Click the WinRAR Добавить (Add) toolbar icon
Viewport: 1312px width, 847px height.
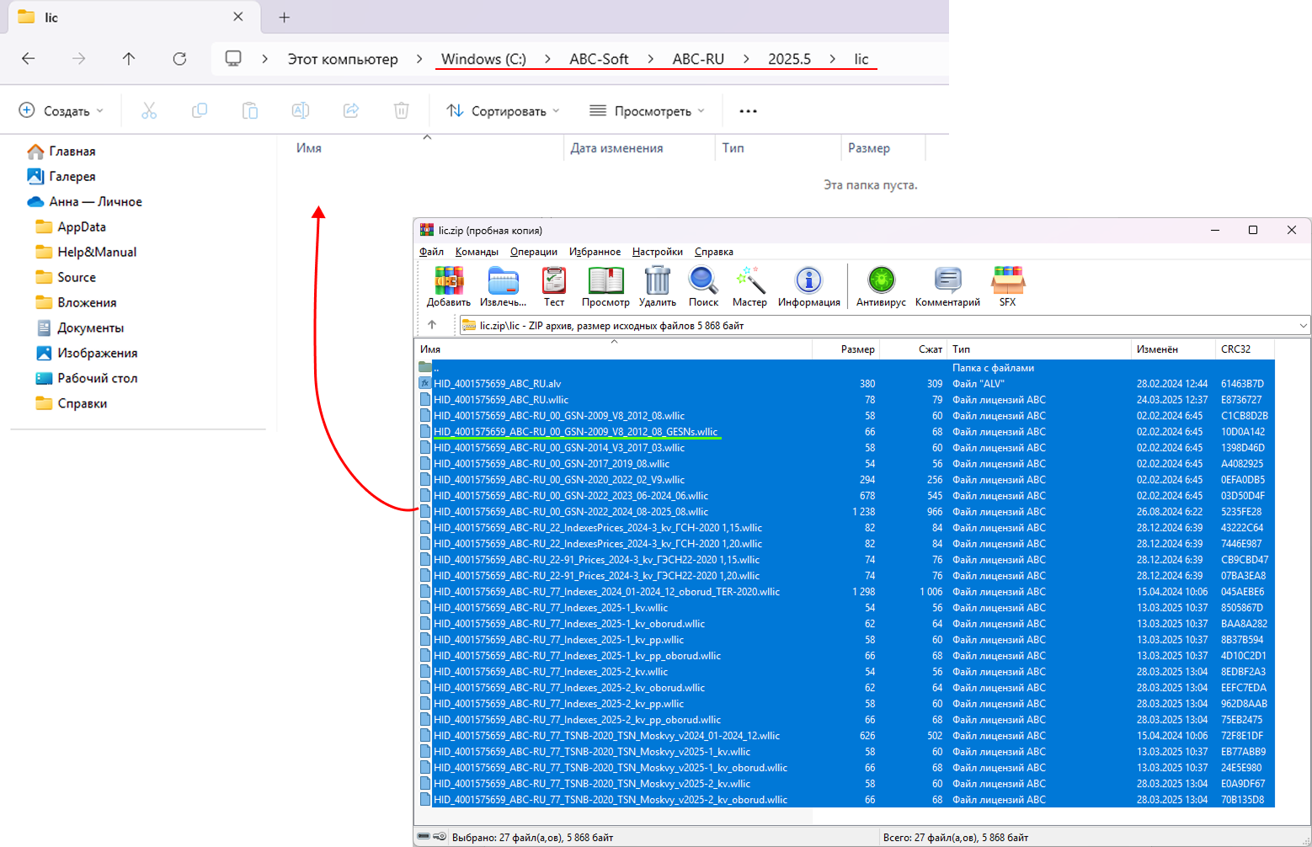[x=449, y=286]
